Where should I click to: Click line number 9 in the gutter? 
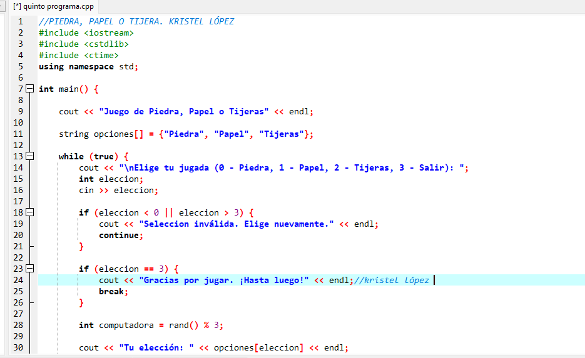(21, 111)
